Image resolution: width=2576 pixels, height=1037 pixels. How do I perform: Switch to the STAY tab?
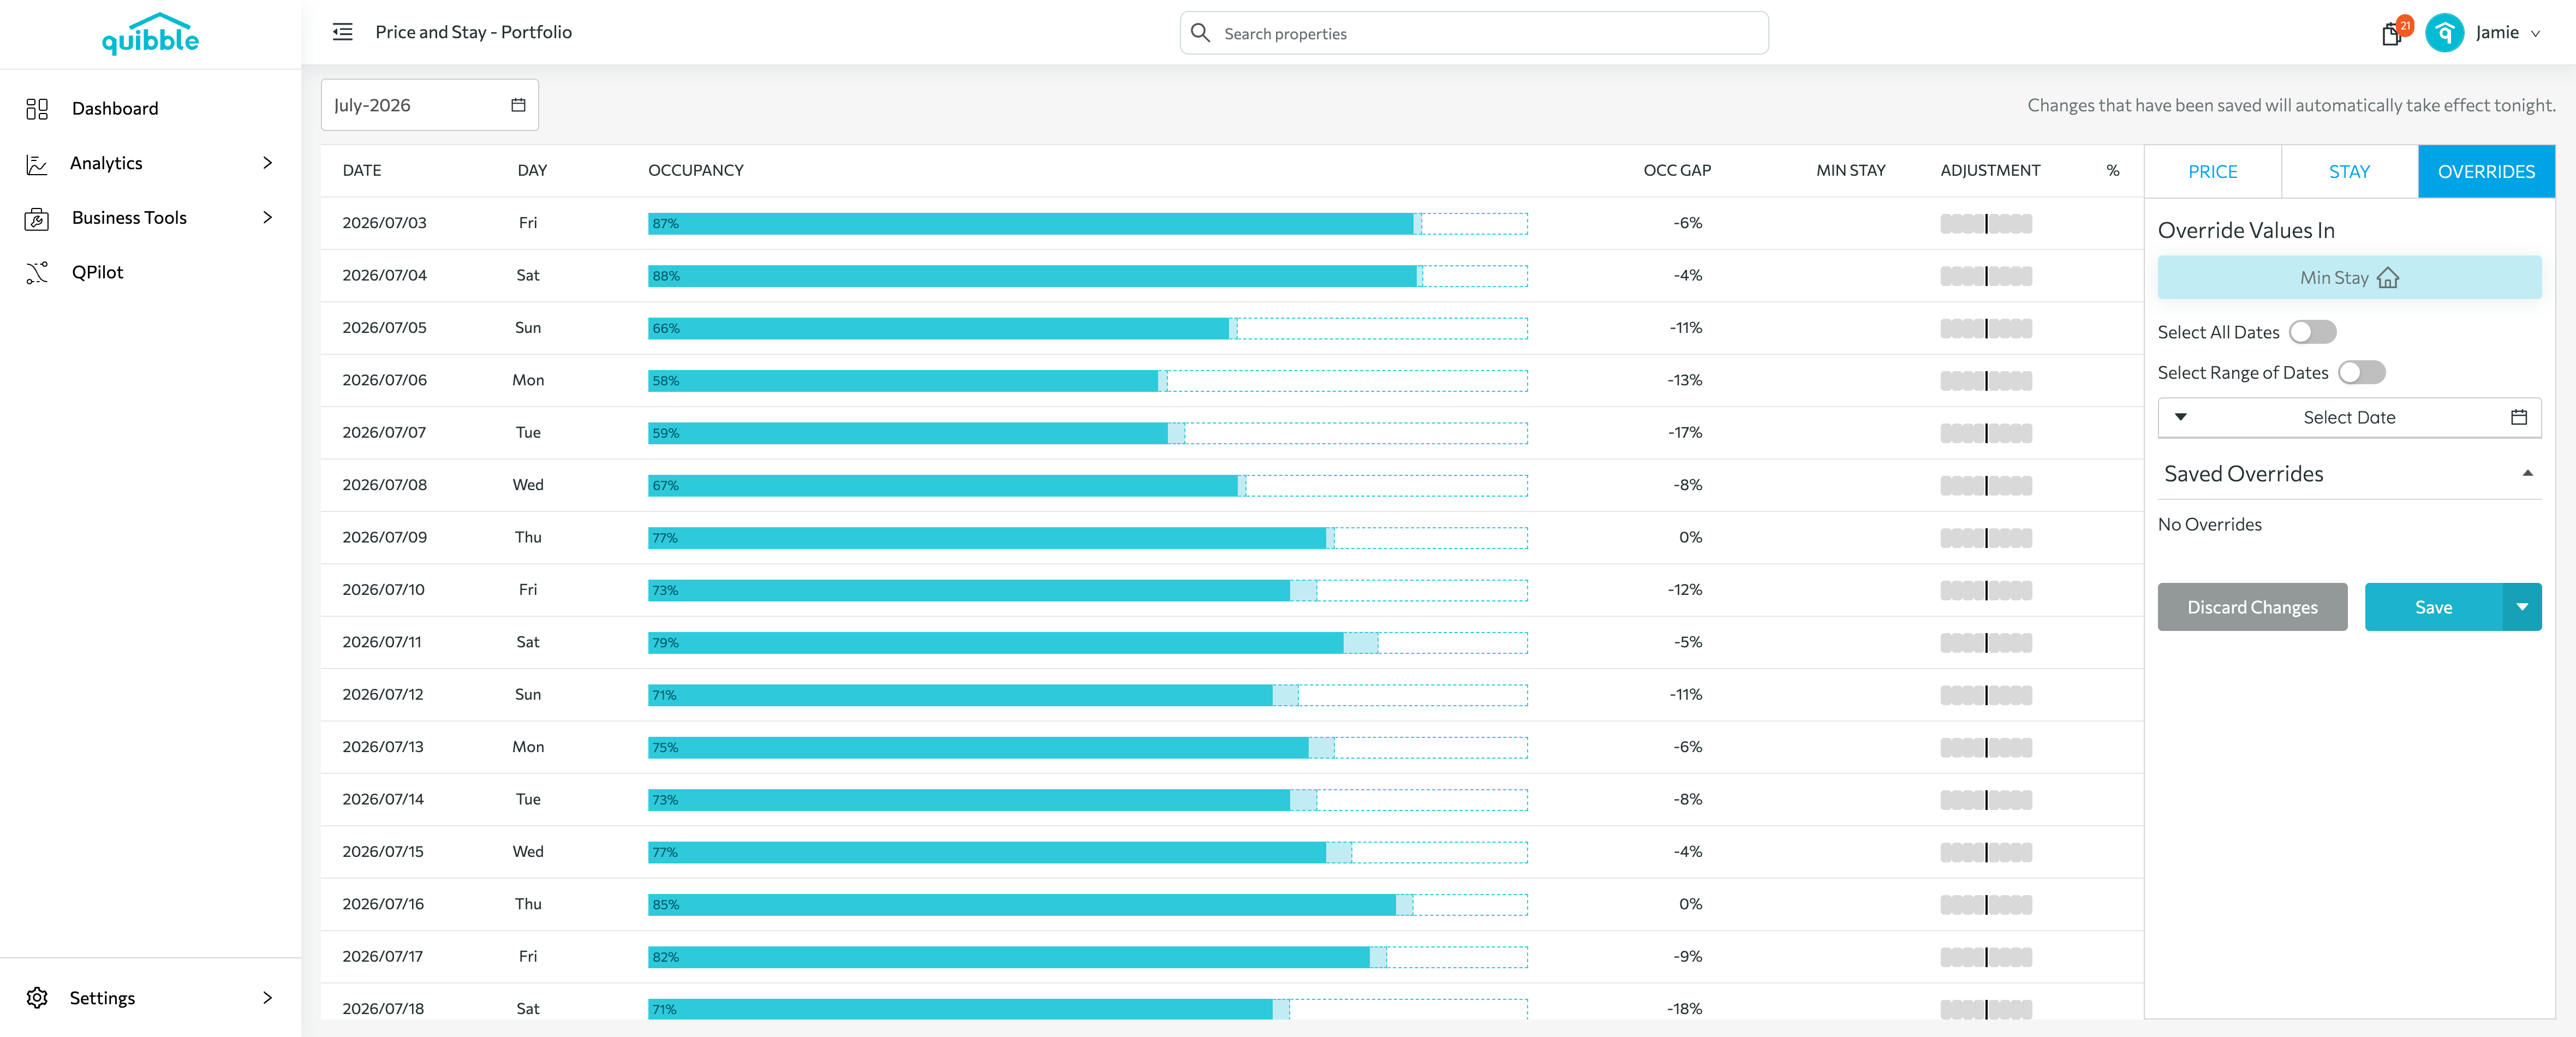2348,172
